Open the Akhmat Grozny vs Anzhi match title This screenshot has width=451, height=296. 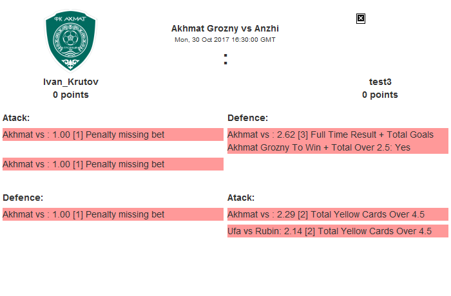click(x=225, y=28)
